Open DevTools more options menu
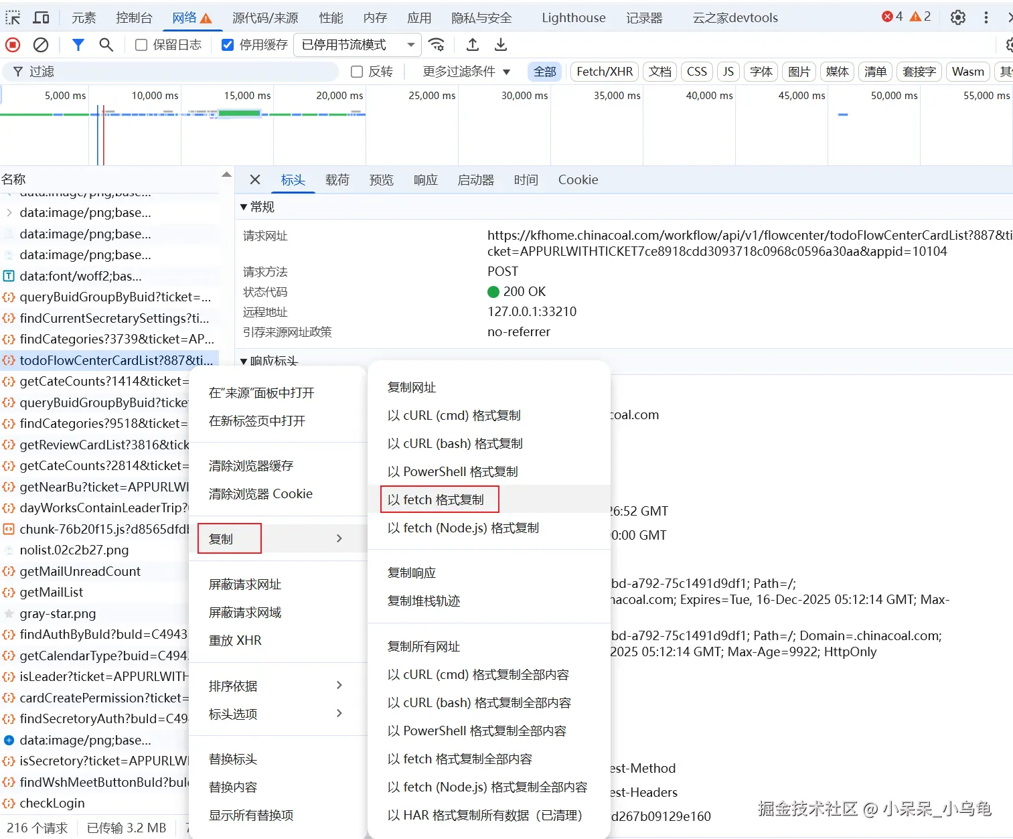The width and height of the screenshot is (1013, 839). (x=986, y=17)
